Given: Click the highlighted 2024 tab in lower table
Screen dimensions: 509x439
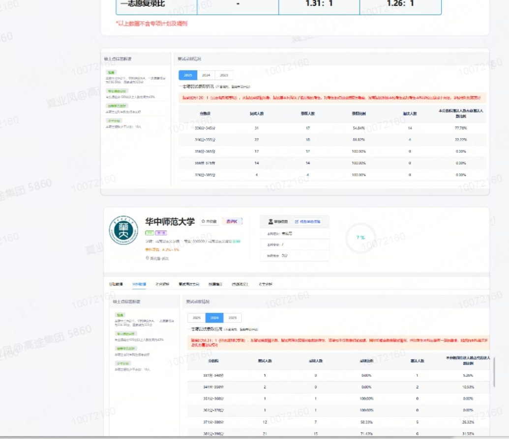Looking at the screenshot, I should (x=214, y=318).
